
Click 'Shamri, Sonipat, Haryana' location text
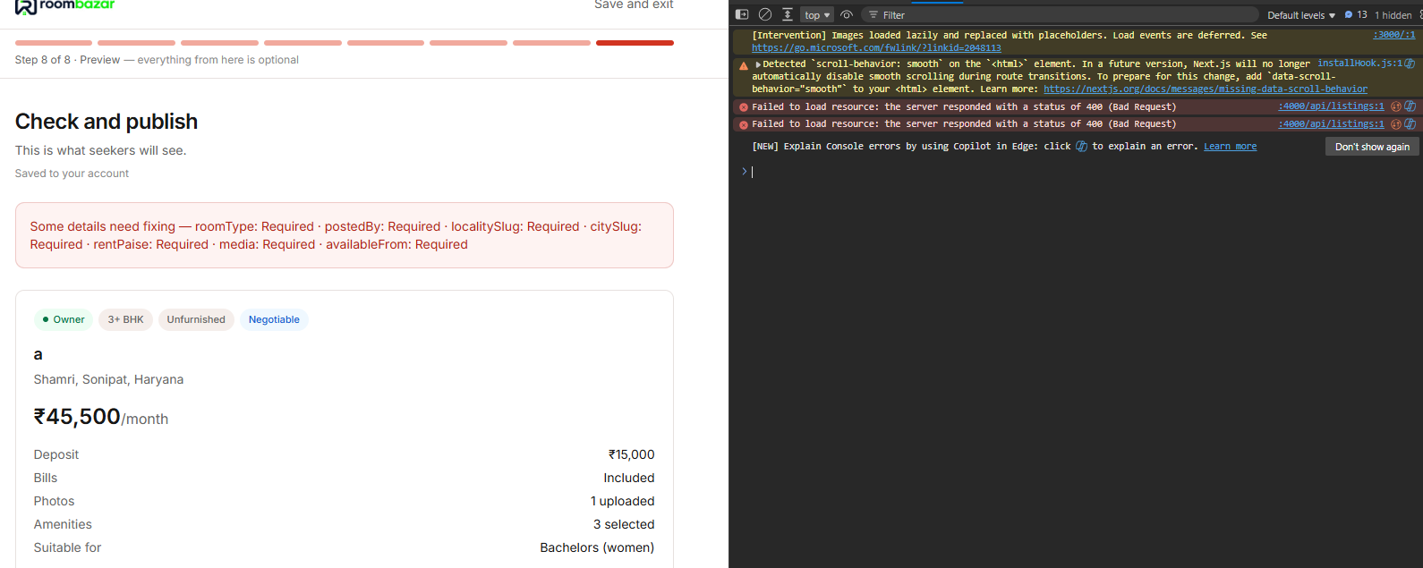point(108,379)
